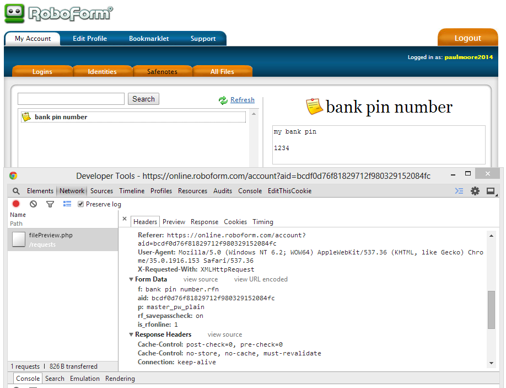506x388 pixels.
Task: Open the Resources panel in DevTools
Action: pos(192,191)
